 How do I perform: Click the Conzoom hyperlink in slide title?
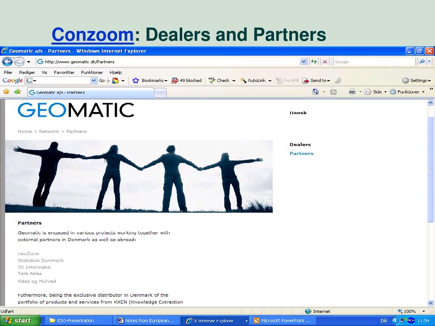pyautogui.click(x=93, y=35)
